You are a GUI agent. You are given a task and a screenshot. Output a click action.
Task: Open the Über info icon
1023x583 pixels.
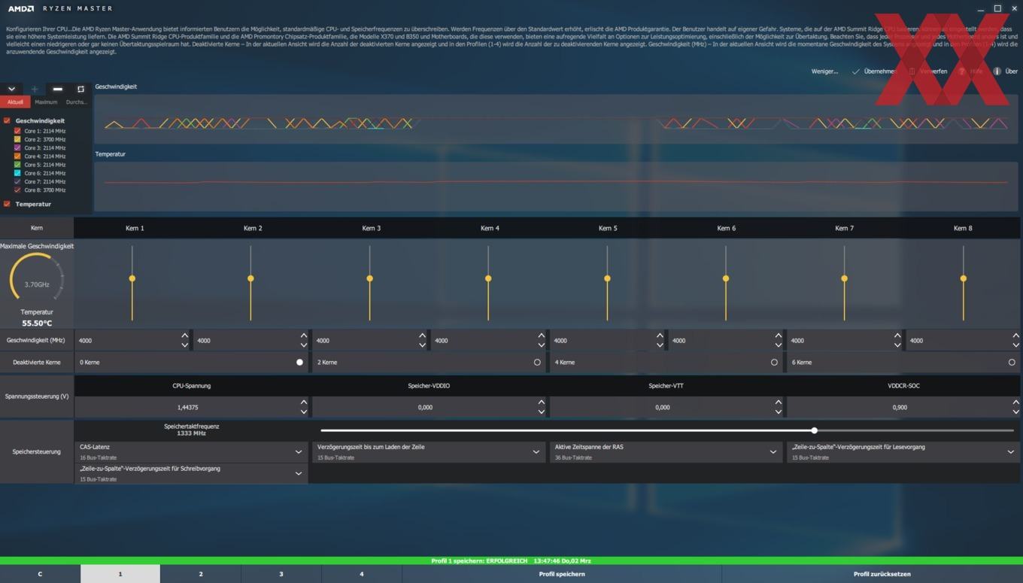[997, 71]
